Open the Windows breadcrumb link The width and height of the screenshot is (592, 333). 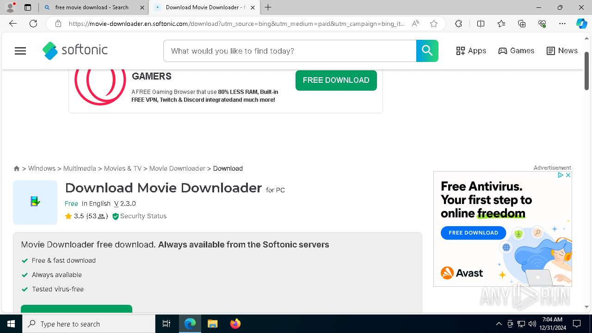(x=42, y=168)
